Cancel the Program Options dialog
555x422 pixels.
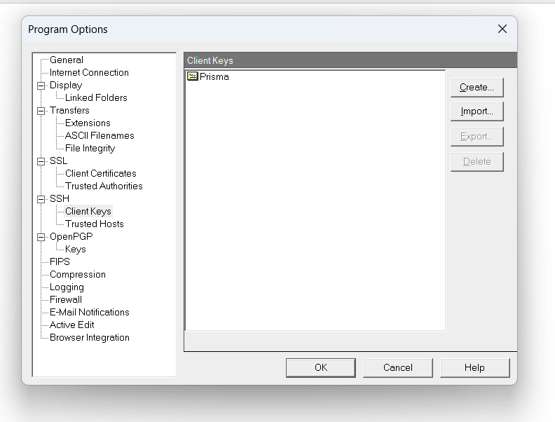[x=398, y=368]
